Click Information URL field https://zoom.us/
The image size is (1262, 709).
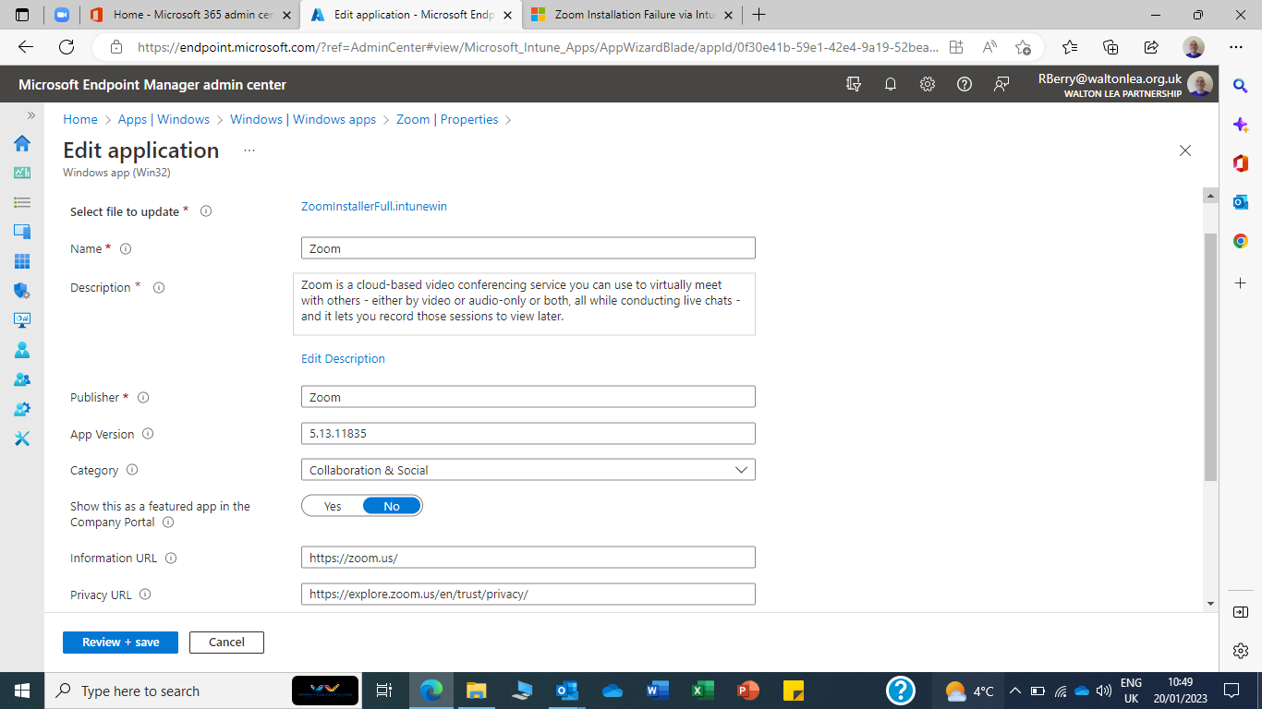(x=528, y=558)
